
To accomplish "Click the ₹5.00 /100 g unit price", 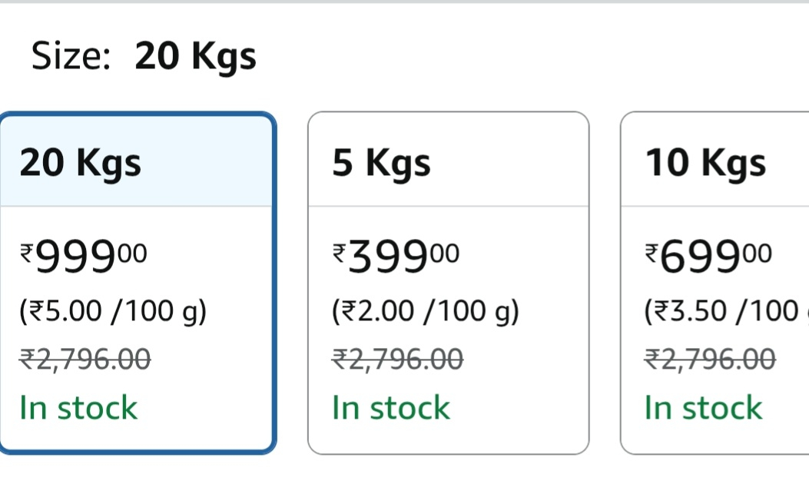I will tap(113, 311).
